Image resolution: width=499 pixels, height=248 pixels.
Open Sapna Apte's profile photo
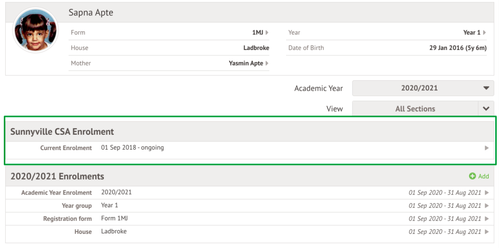click(36, 30)
